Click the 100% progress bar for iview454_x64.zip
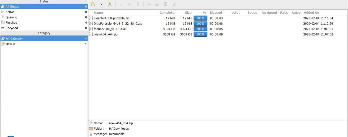The image size is (348, 137). [x=200, y=34]
